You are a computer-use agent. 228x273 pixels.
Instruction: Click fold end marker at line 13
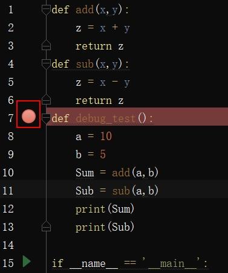(46, 226)
